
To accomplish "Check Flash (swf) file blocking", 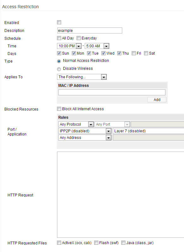I will 96,243.
